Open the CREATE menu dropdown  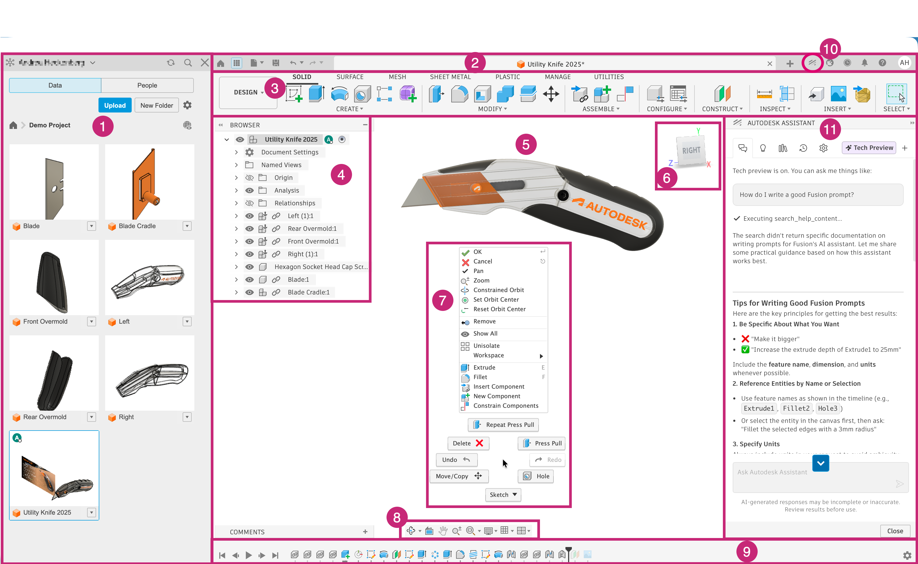(x=349, y=109)
